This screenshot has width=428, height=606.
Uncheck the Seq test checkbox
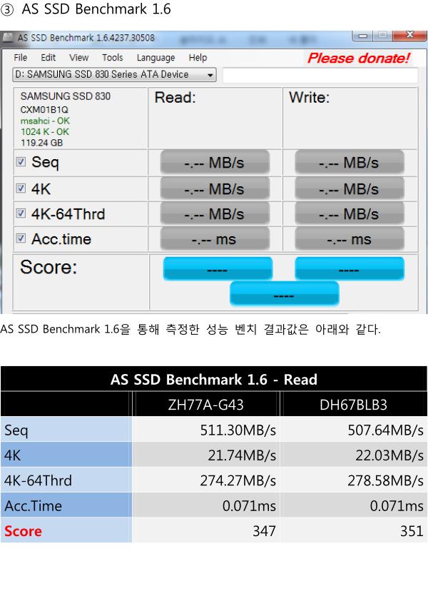pyautogui.click(x=21, y=161)
